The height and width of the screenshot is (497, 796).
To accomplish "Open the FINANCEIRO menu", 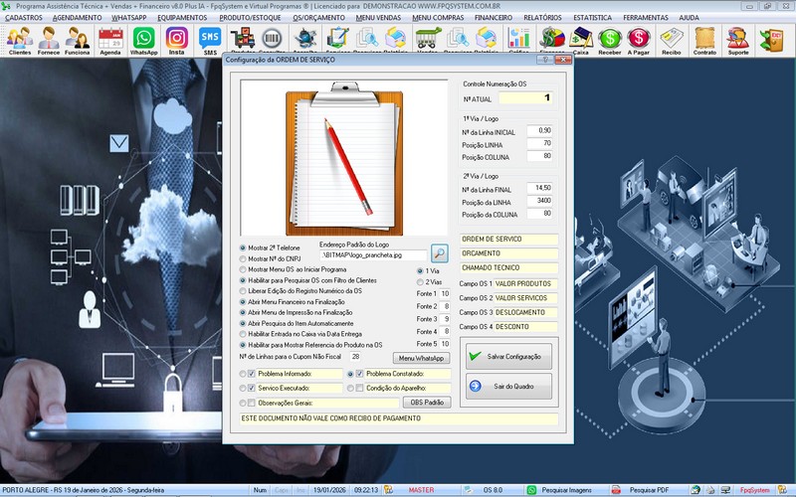I will click(493, 18).
